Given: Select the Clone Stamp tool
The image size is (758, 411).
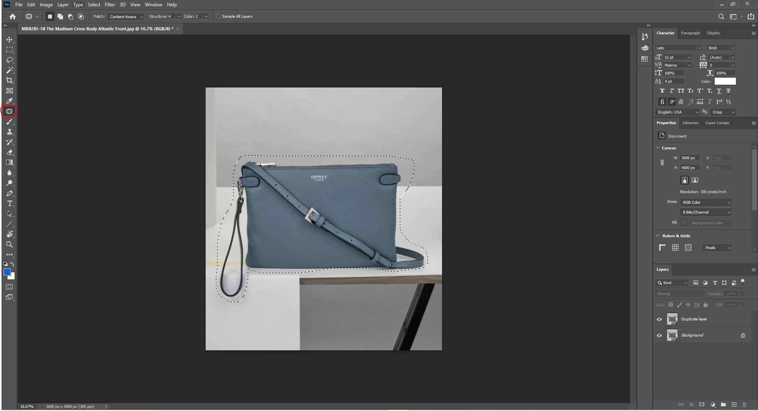Looking at the screenshot, I should click(x=9, y=132).
